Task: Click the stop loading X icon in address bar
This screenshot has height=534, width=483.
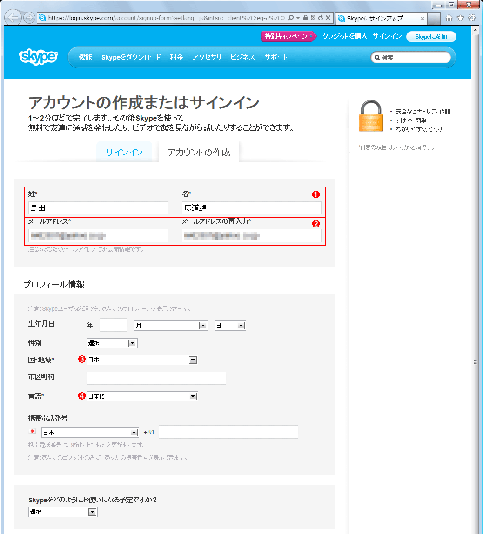Action: (x=328, y=18)
